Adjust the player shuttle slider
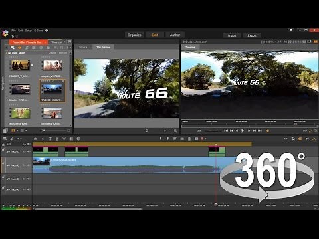Image resolution: width=319 pixels, height=239 pixels. (213, 131)
